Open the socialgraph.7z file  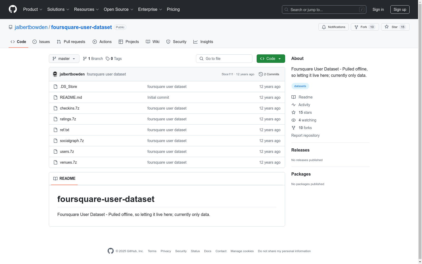click(72, 141)
